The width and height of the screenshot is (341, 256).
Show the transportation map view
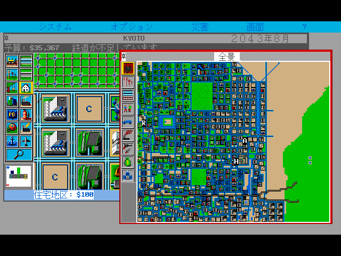pyautogui.click(x=128, y=95)
